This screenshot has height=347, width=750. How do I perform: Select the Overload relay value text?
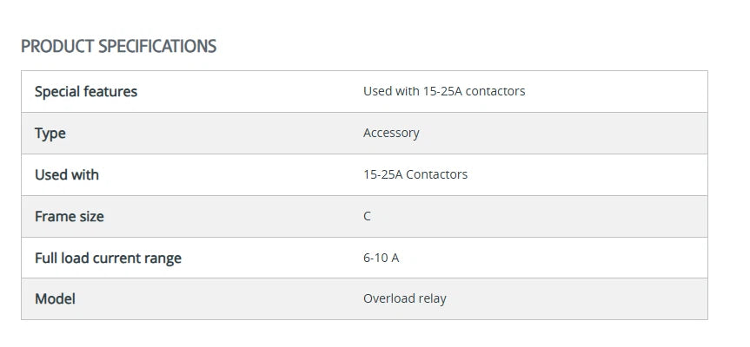coord(404,298)
